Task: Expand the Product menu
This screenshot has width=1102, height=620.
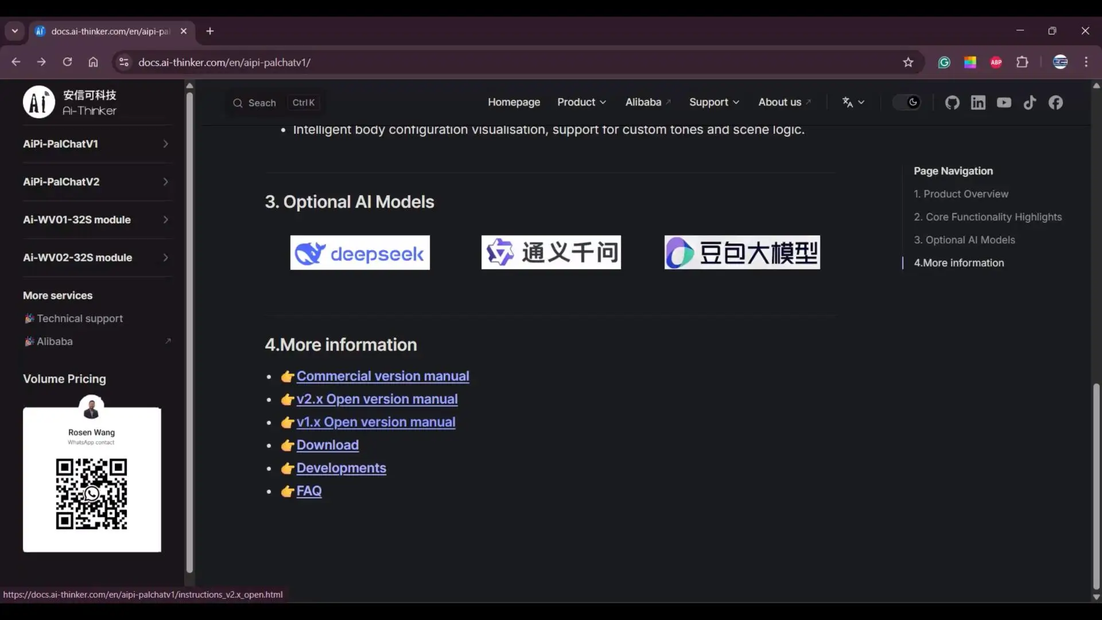Action: pos(581,102)
